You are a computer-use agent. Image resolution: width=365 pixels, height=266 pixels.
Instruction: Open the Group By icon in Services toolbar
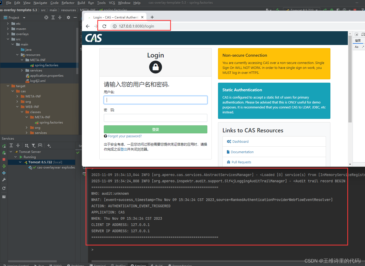coord(27,146)
